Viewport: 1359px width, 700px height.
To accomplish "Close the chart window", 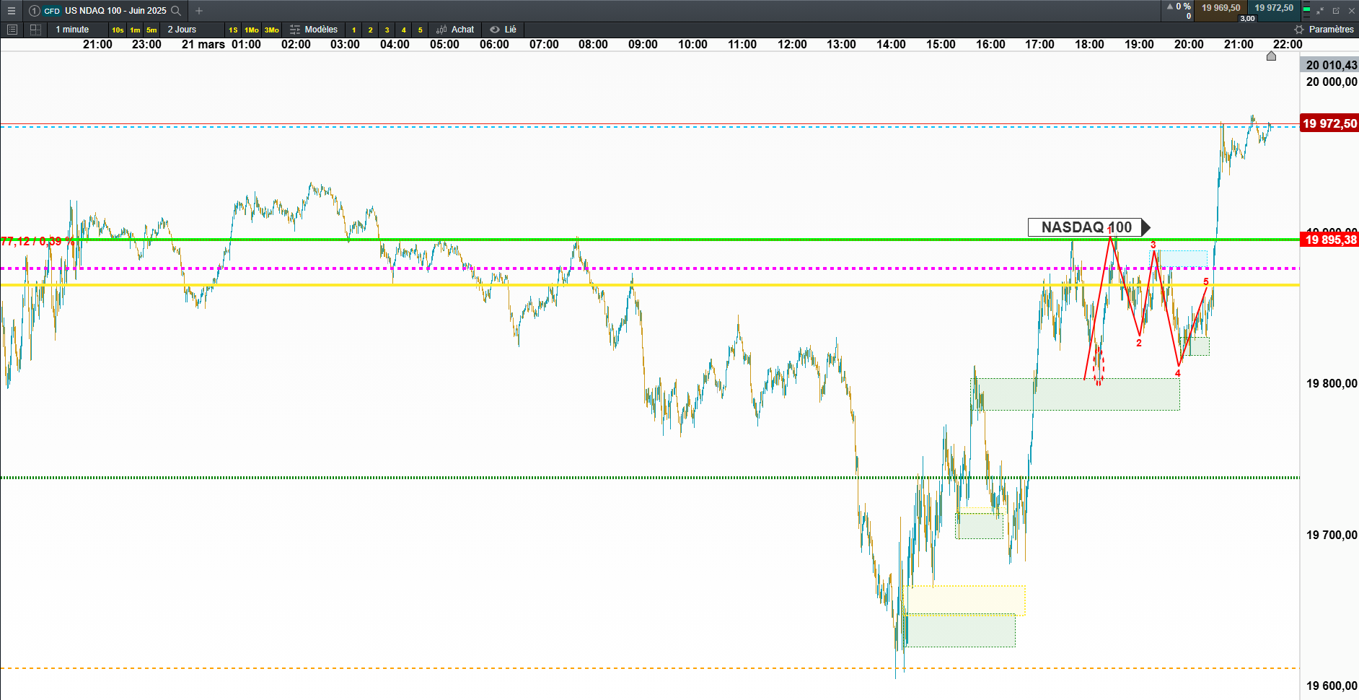I will tap(1351, 11).
